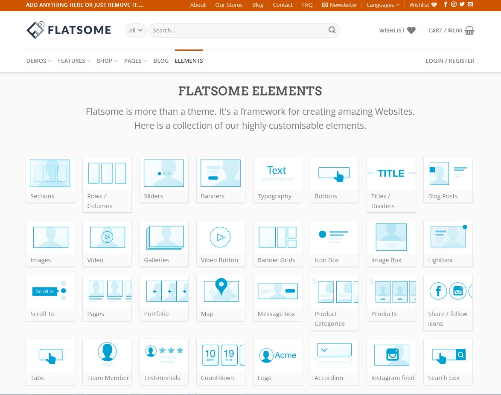Open the Testimonials element card
The image size is (501, 395).
164,361
